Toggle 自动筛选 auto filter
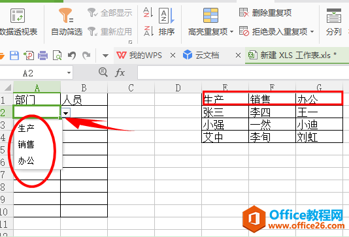The width and height of the screenshot is (349, 237). (x=67, y=22)
